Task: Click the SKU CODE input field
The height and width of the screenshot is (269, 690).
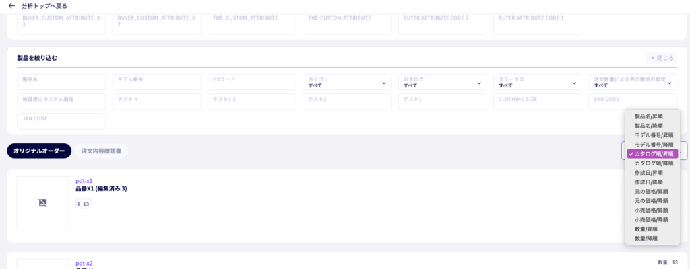Action: [x=633, y=102]
